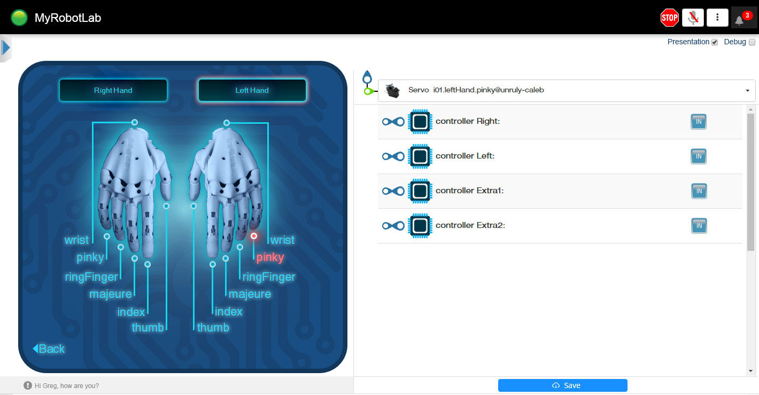The image size is (759, 395).
Task: Select the left hand thumb label
Action: tap(213, 327)
